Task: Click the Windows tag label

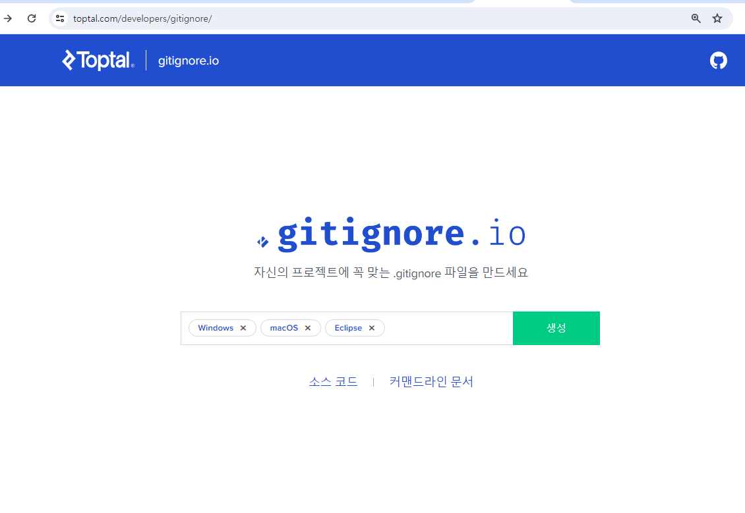Action: pos(216,328)
